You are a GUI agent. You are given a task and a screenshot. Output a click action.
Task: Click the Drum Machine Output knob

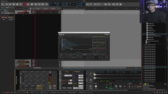pos(54,86)
